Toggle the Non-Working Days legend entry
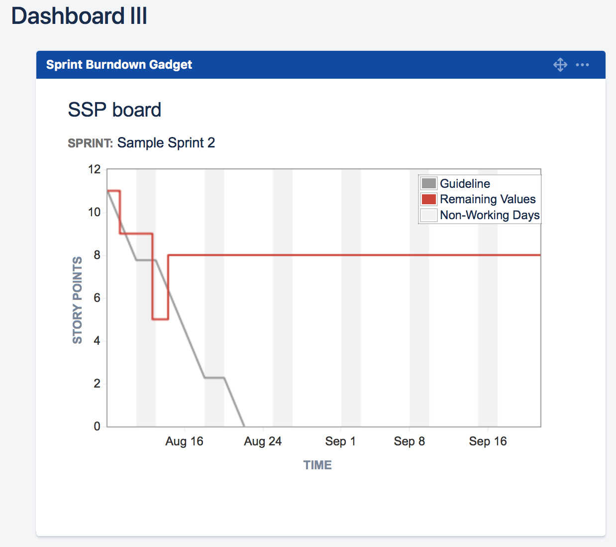The image size is (616, 547). (490, 215)
